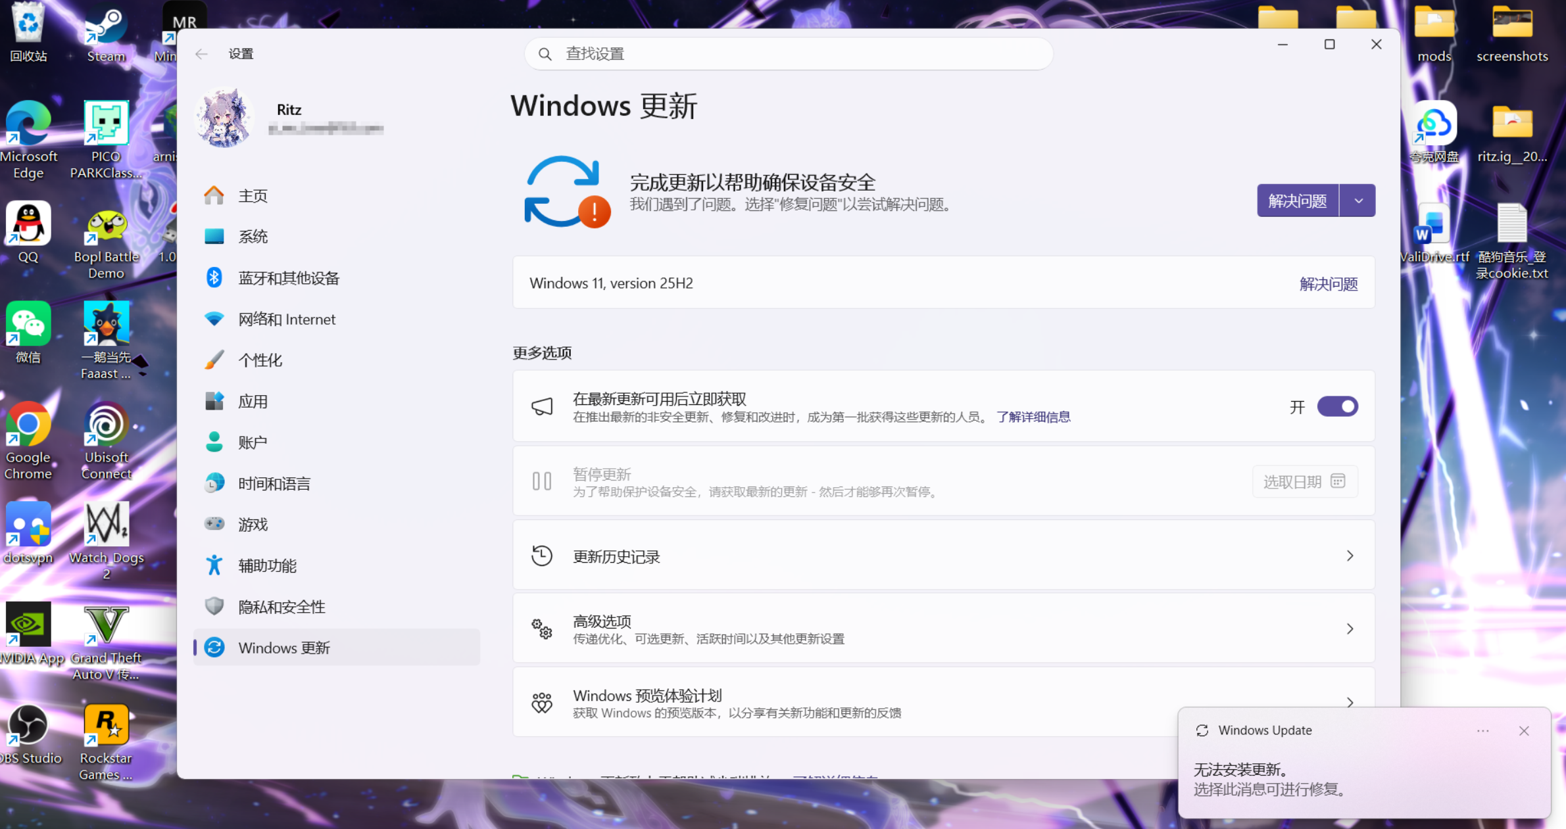Open the dotsvpn desktop shortcut
Image resolution: width=1566 pixels, height=829 pixels.
point(28,533)
